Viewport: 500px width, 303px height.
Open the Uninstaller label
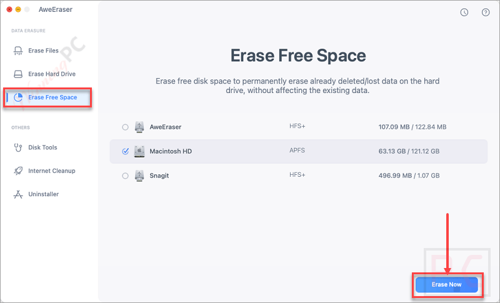[x=43, y=194]
